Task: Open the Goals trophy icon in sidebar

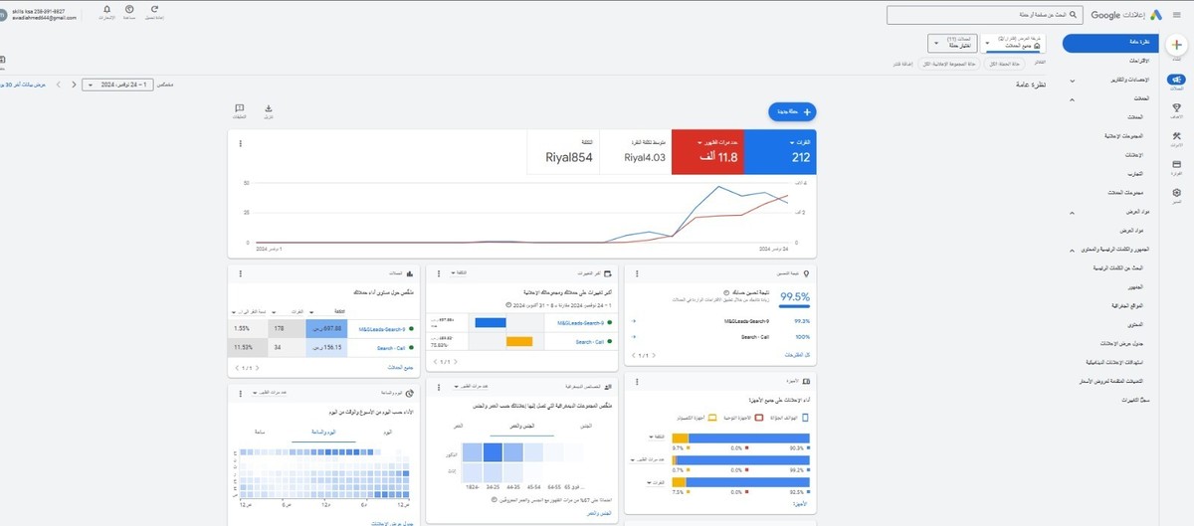Action: click(x=1177, y=109)
